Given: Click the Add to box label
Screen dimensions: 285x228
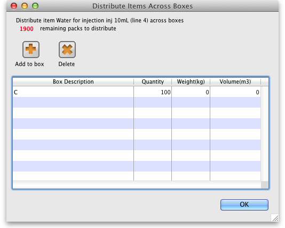Looking at the screenshot, I should (29, 64).
